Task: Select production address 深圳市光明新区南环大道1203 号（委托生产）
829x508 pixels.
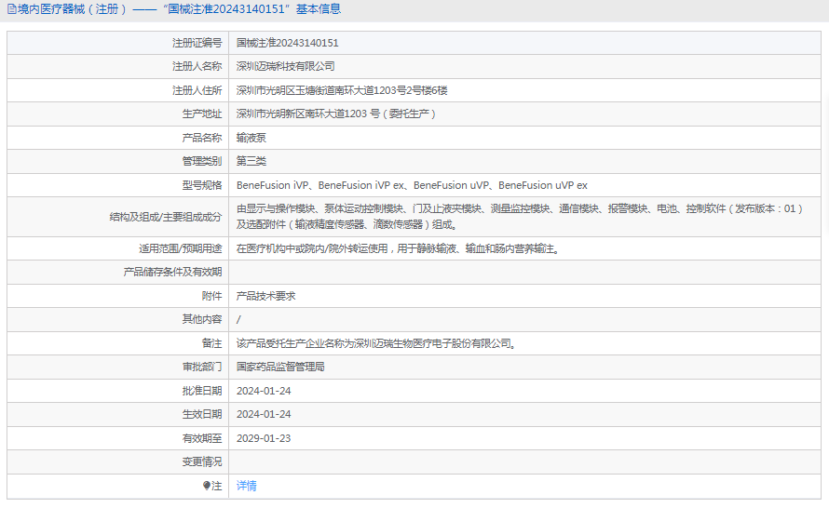Action: pos(336,114)
